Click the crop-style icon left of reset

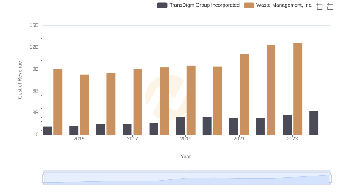[319, 6]
